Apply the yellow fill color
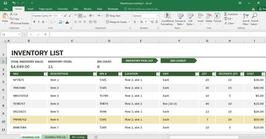The height and width of the screenshot is (139, 266). tap(60, 22)
